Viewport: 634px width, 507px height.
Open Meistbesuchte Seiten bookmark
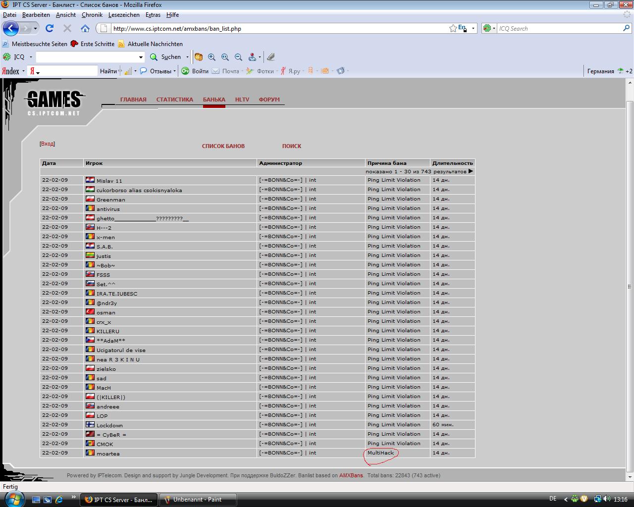35,44
